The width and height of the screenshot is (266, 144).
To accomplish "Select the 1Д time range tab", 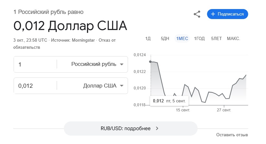I will [x=148, y=39].
